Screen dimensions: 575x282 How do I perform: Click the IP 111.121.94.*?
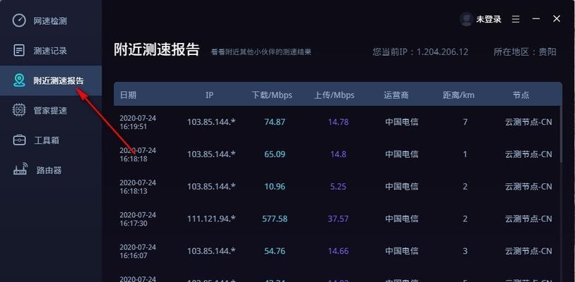tap(211, 219)
